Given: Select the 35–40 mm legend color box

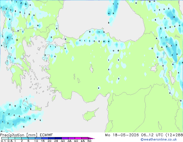Looking at the screenshot, I should coord(72,138).
